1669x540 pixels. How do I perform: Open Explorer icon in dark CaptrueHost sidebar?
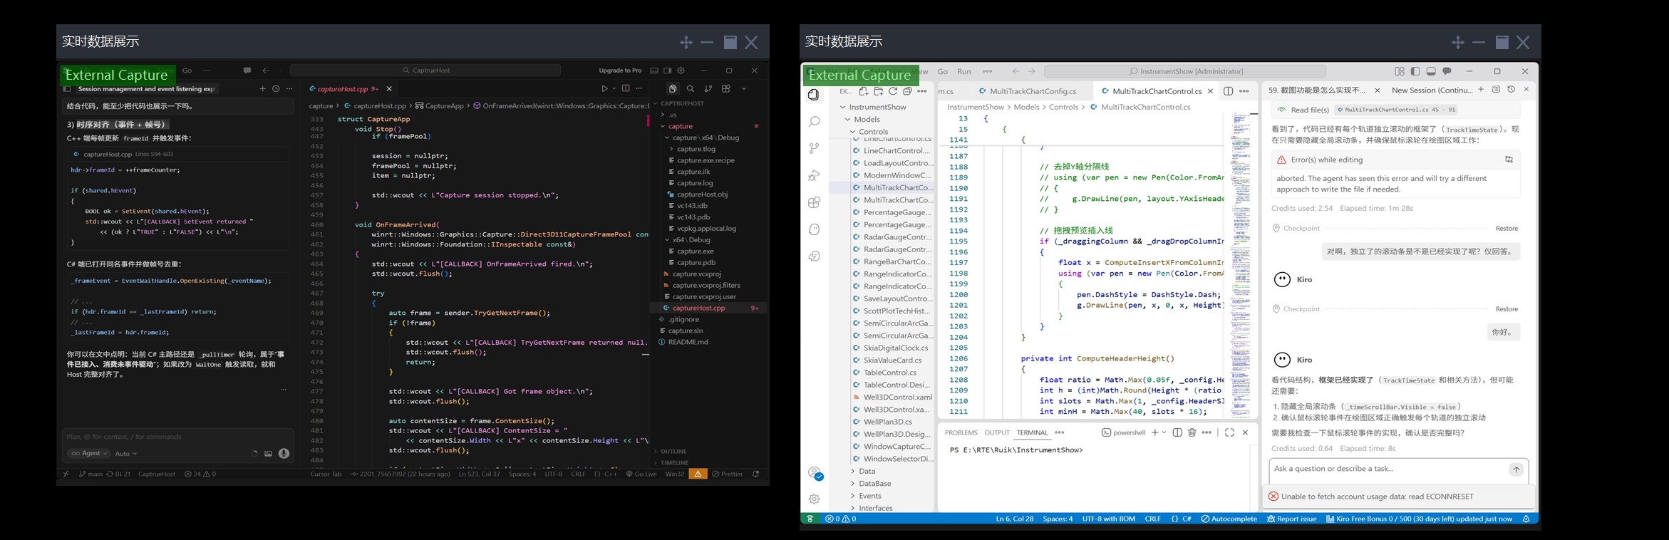(x=672, y=89)
